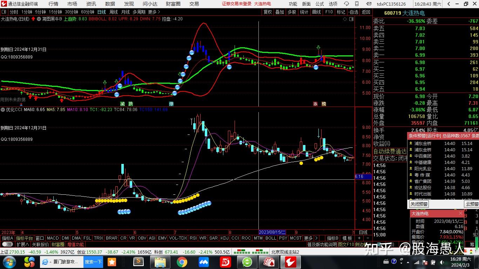Click the 关闭预警 button
This screenshot has width=479, height=269.
pyautogui.click(x=419, y=204)
